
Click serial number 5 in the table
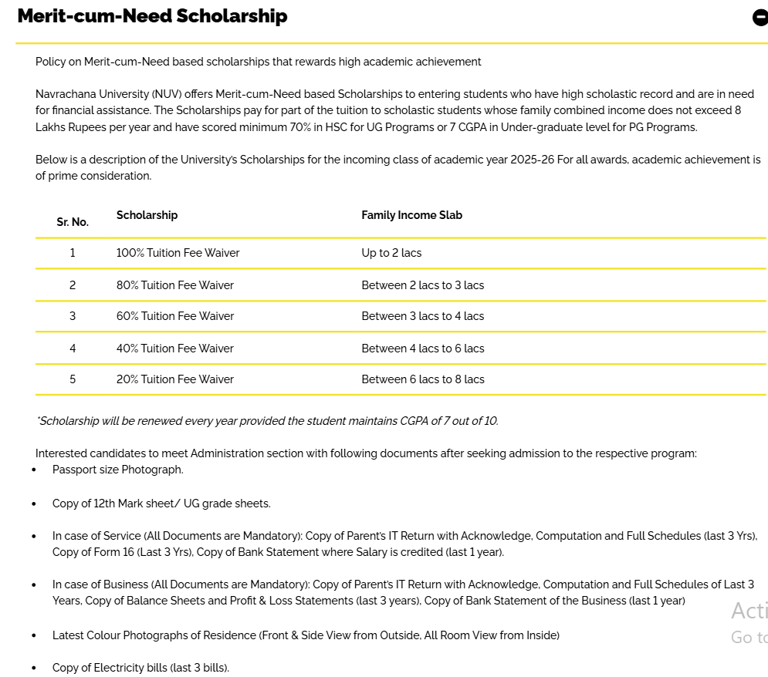(x=73, y=379)
